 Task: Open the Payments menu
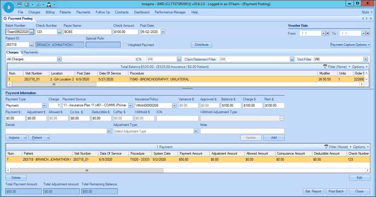[83, 12]
